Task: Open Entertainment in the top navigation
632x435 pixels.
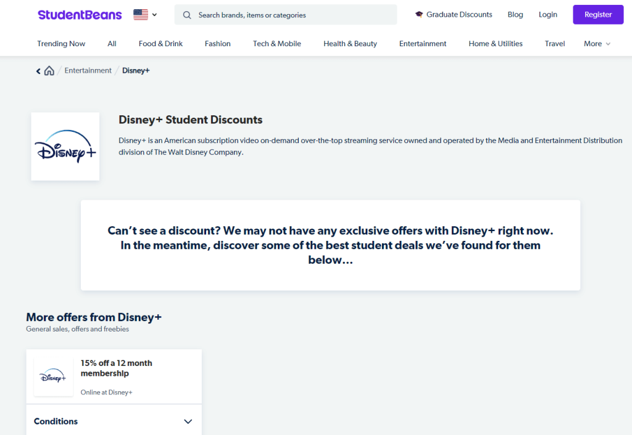Action: (x=423, y=44)
